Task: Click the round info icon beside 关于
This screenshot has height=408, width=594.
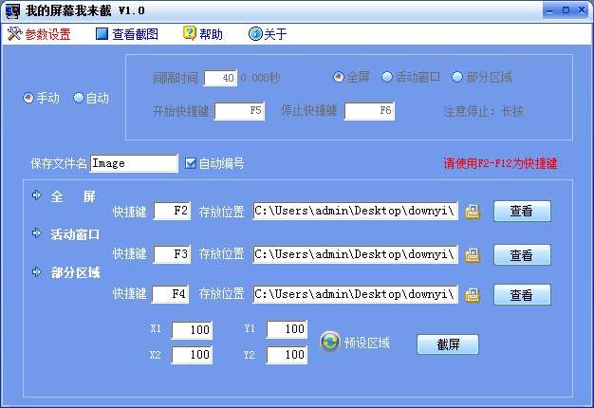Action: (255, 34)
